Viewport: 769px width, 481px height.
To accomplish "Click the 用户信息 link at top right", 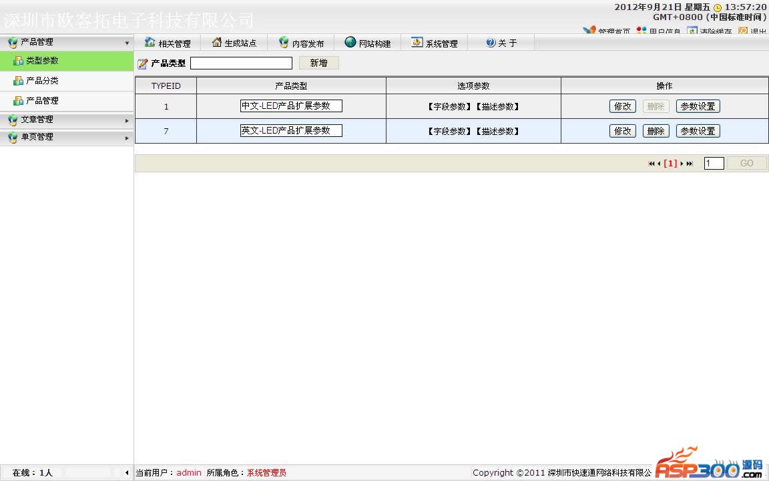I will pos(665,31).
